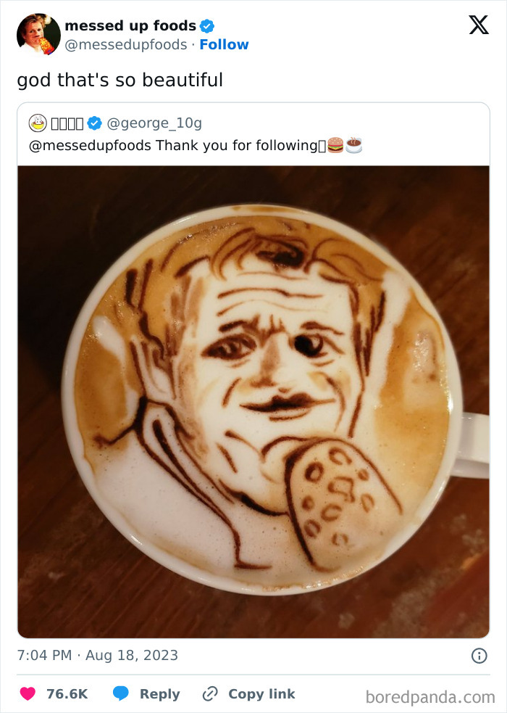Open the latte art photo
The image size is (507, 713).
click(x=253, y=402)
